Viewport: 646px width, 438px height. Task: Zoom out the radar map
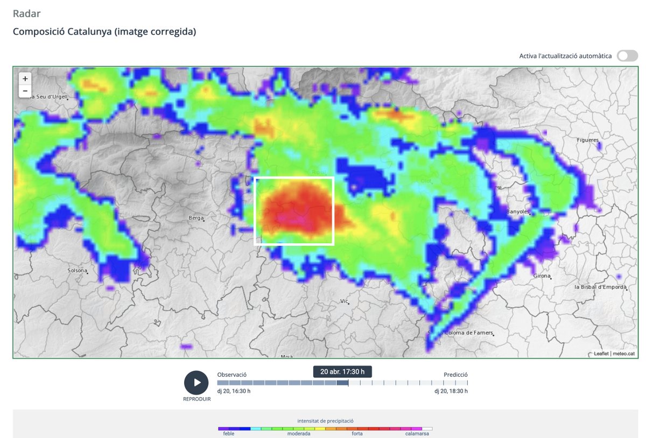(x=25, y=91)
